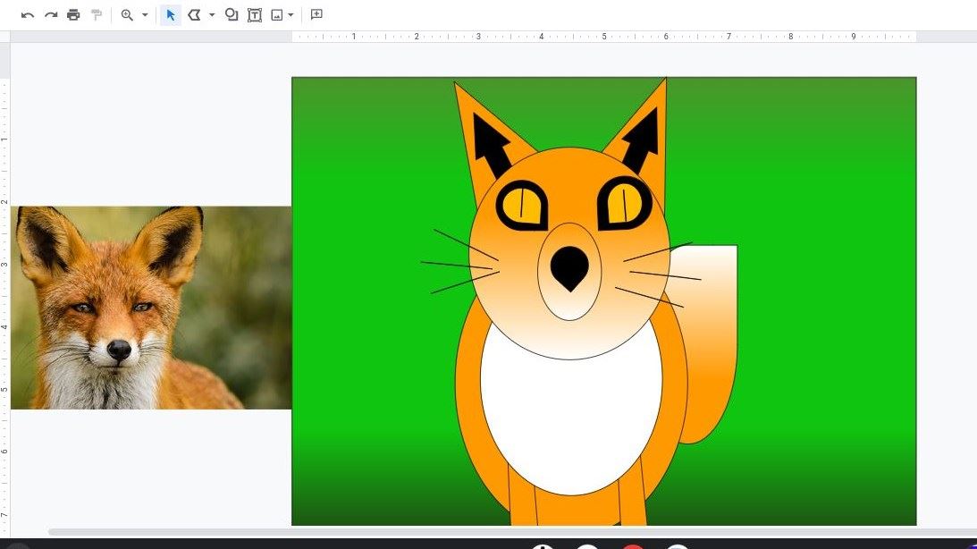The image size is (977, 549).
Task: Pick the Line tool icon
Action: point(194,15)
